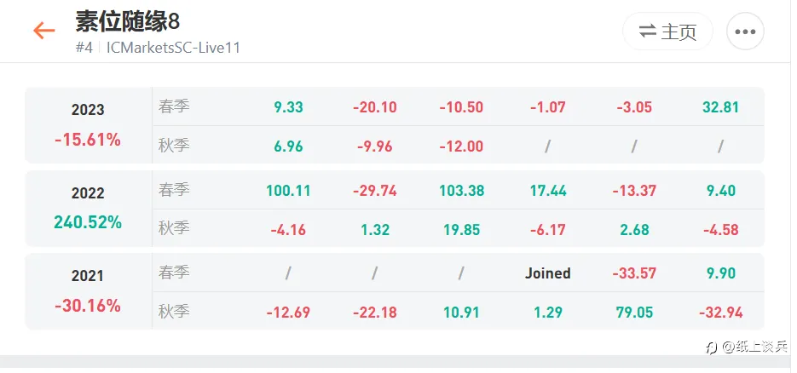Select the 2022 yearly return 240.52%
The width and height of the screenshot is (797, 373).
tap(88, 221)
